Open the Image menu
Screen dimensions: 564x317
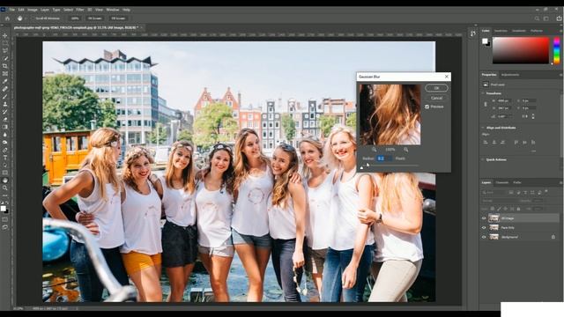(x=33, y=10)
